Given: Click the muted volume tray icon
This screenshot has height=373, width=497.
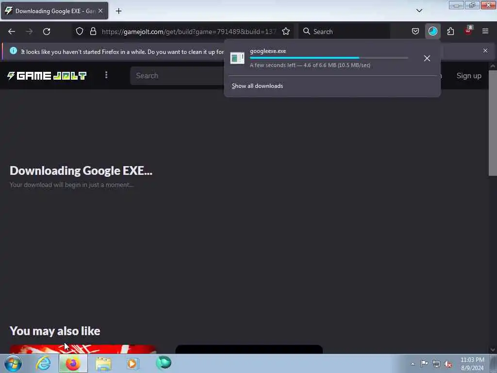Looking at the screenshot, I should 448,364.
